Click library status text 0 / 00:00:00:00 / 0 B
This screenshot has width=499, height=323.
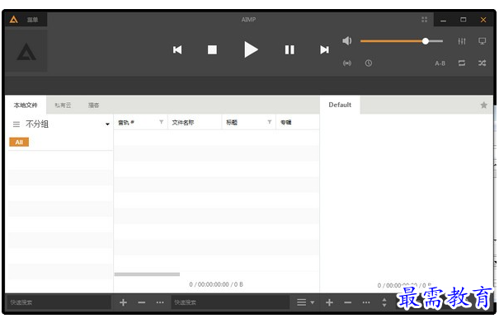(216, 284)
